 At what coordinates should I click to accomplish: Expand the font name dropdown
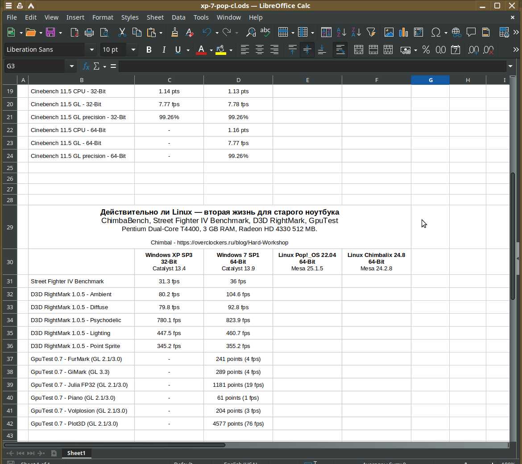[x=92, y=50]
